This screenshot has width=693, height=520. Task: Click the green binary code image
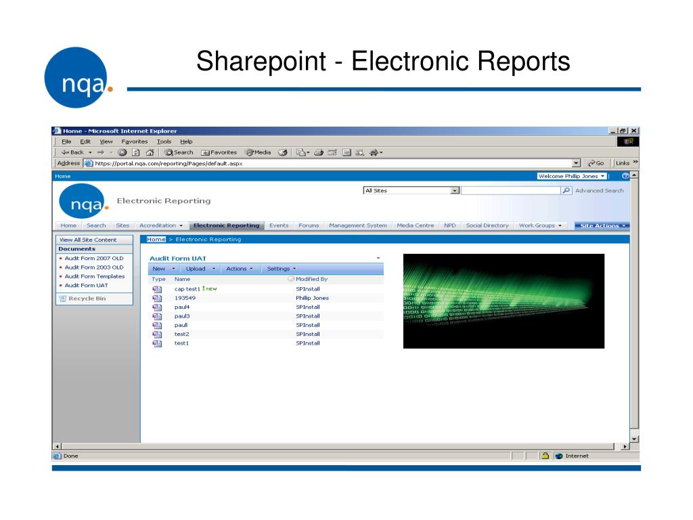click(x=504, y=301)
